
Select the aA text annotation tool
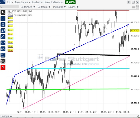[3, 49]
